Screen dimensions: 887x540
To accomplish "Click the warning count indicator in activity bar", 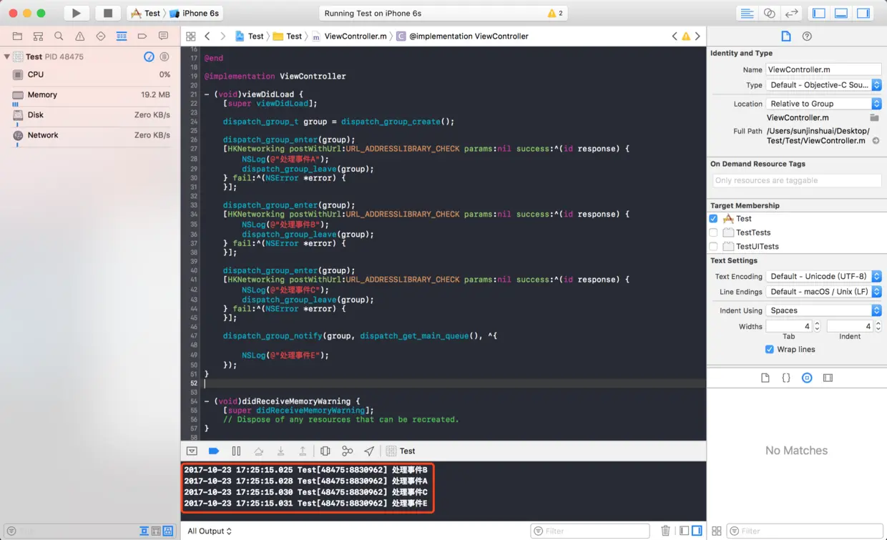I will tap(555, 13).
